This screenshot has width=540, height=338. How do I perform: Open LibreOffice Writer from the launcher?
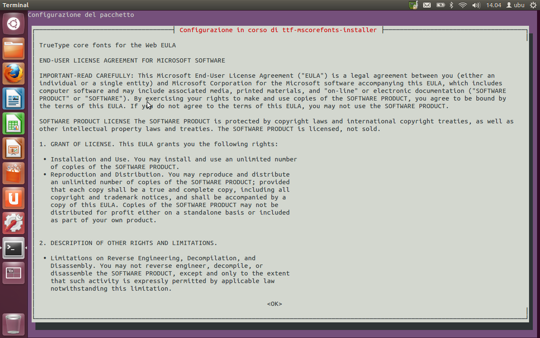click(13, 98)
